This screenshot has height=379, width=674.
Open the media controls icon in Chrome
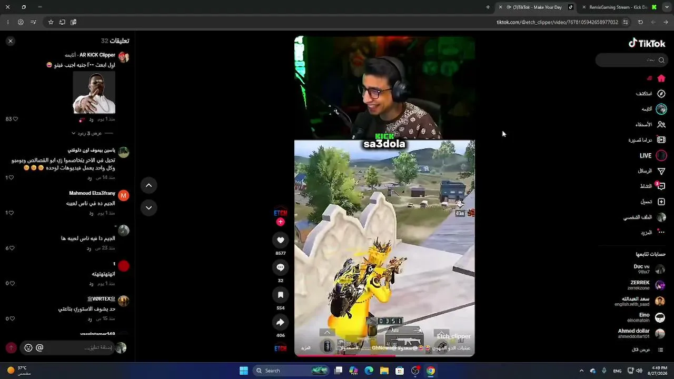[x=33, y=22]
